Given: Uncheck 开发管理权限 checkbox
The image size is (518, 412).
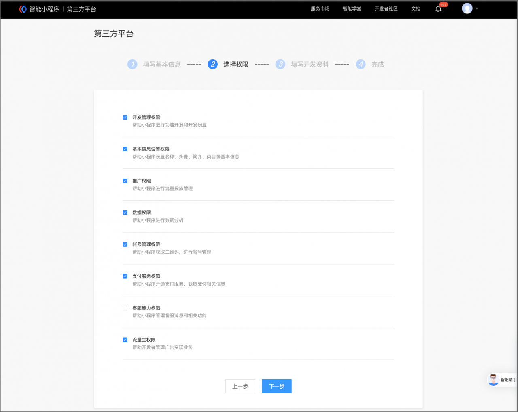Looking at the screenshot, I should tap(125, 117).
